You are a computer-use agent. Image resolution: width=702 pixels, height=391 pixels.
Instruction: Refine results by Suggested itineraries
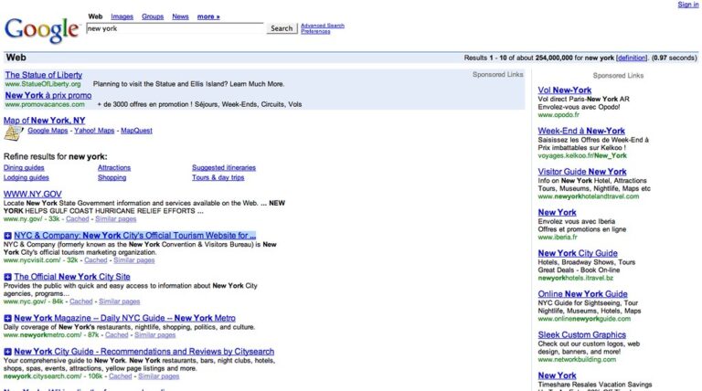pyautogui.click(x=224, y=168)
